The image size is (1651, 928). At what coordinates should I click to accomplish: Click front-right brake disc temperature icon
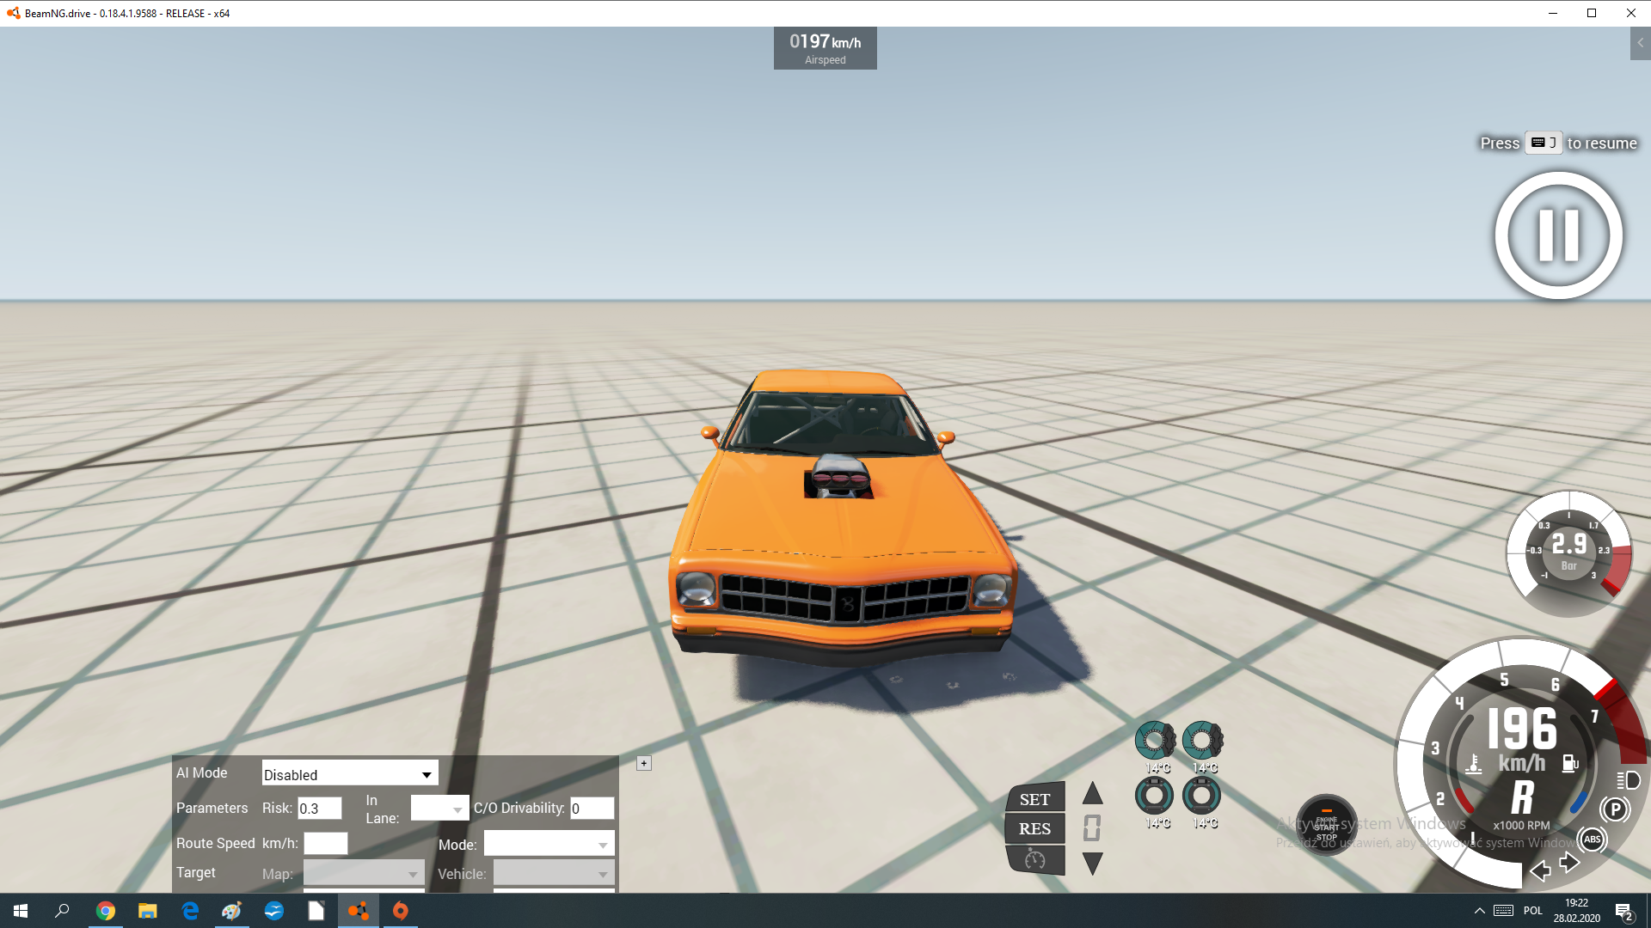pos(1202,740)
